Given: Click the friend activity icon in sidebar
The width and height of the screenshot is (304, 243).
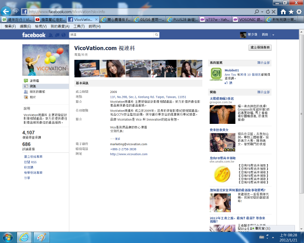Looking at the screenshot, I should pyautogui.click(x=26, y=92).
